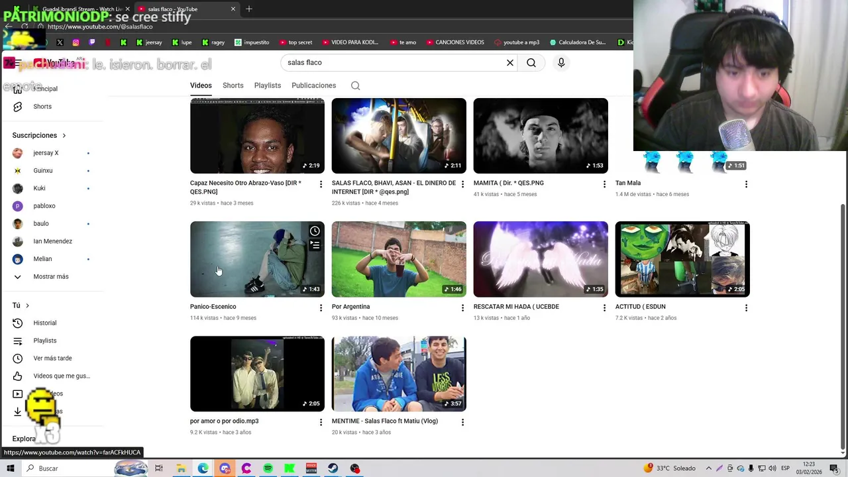Open options menu for Por Argentina video

click(x=462, y=307)
